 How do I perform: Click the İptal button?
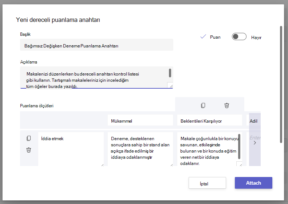[x=207, y=183]
